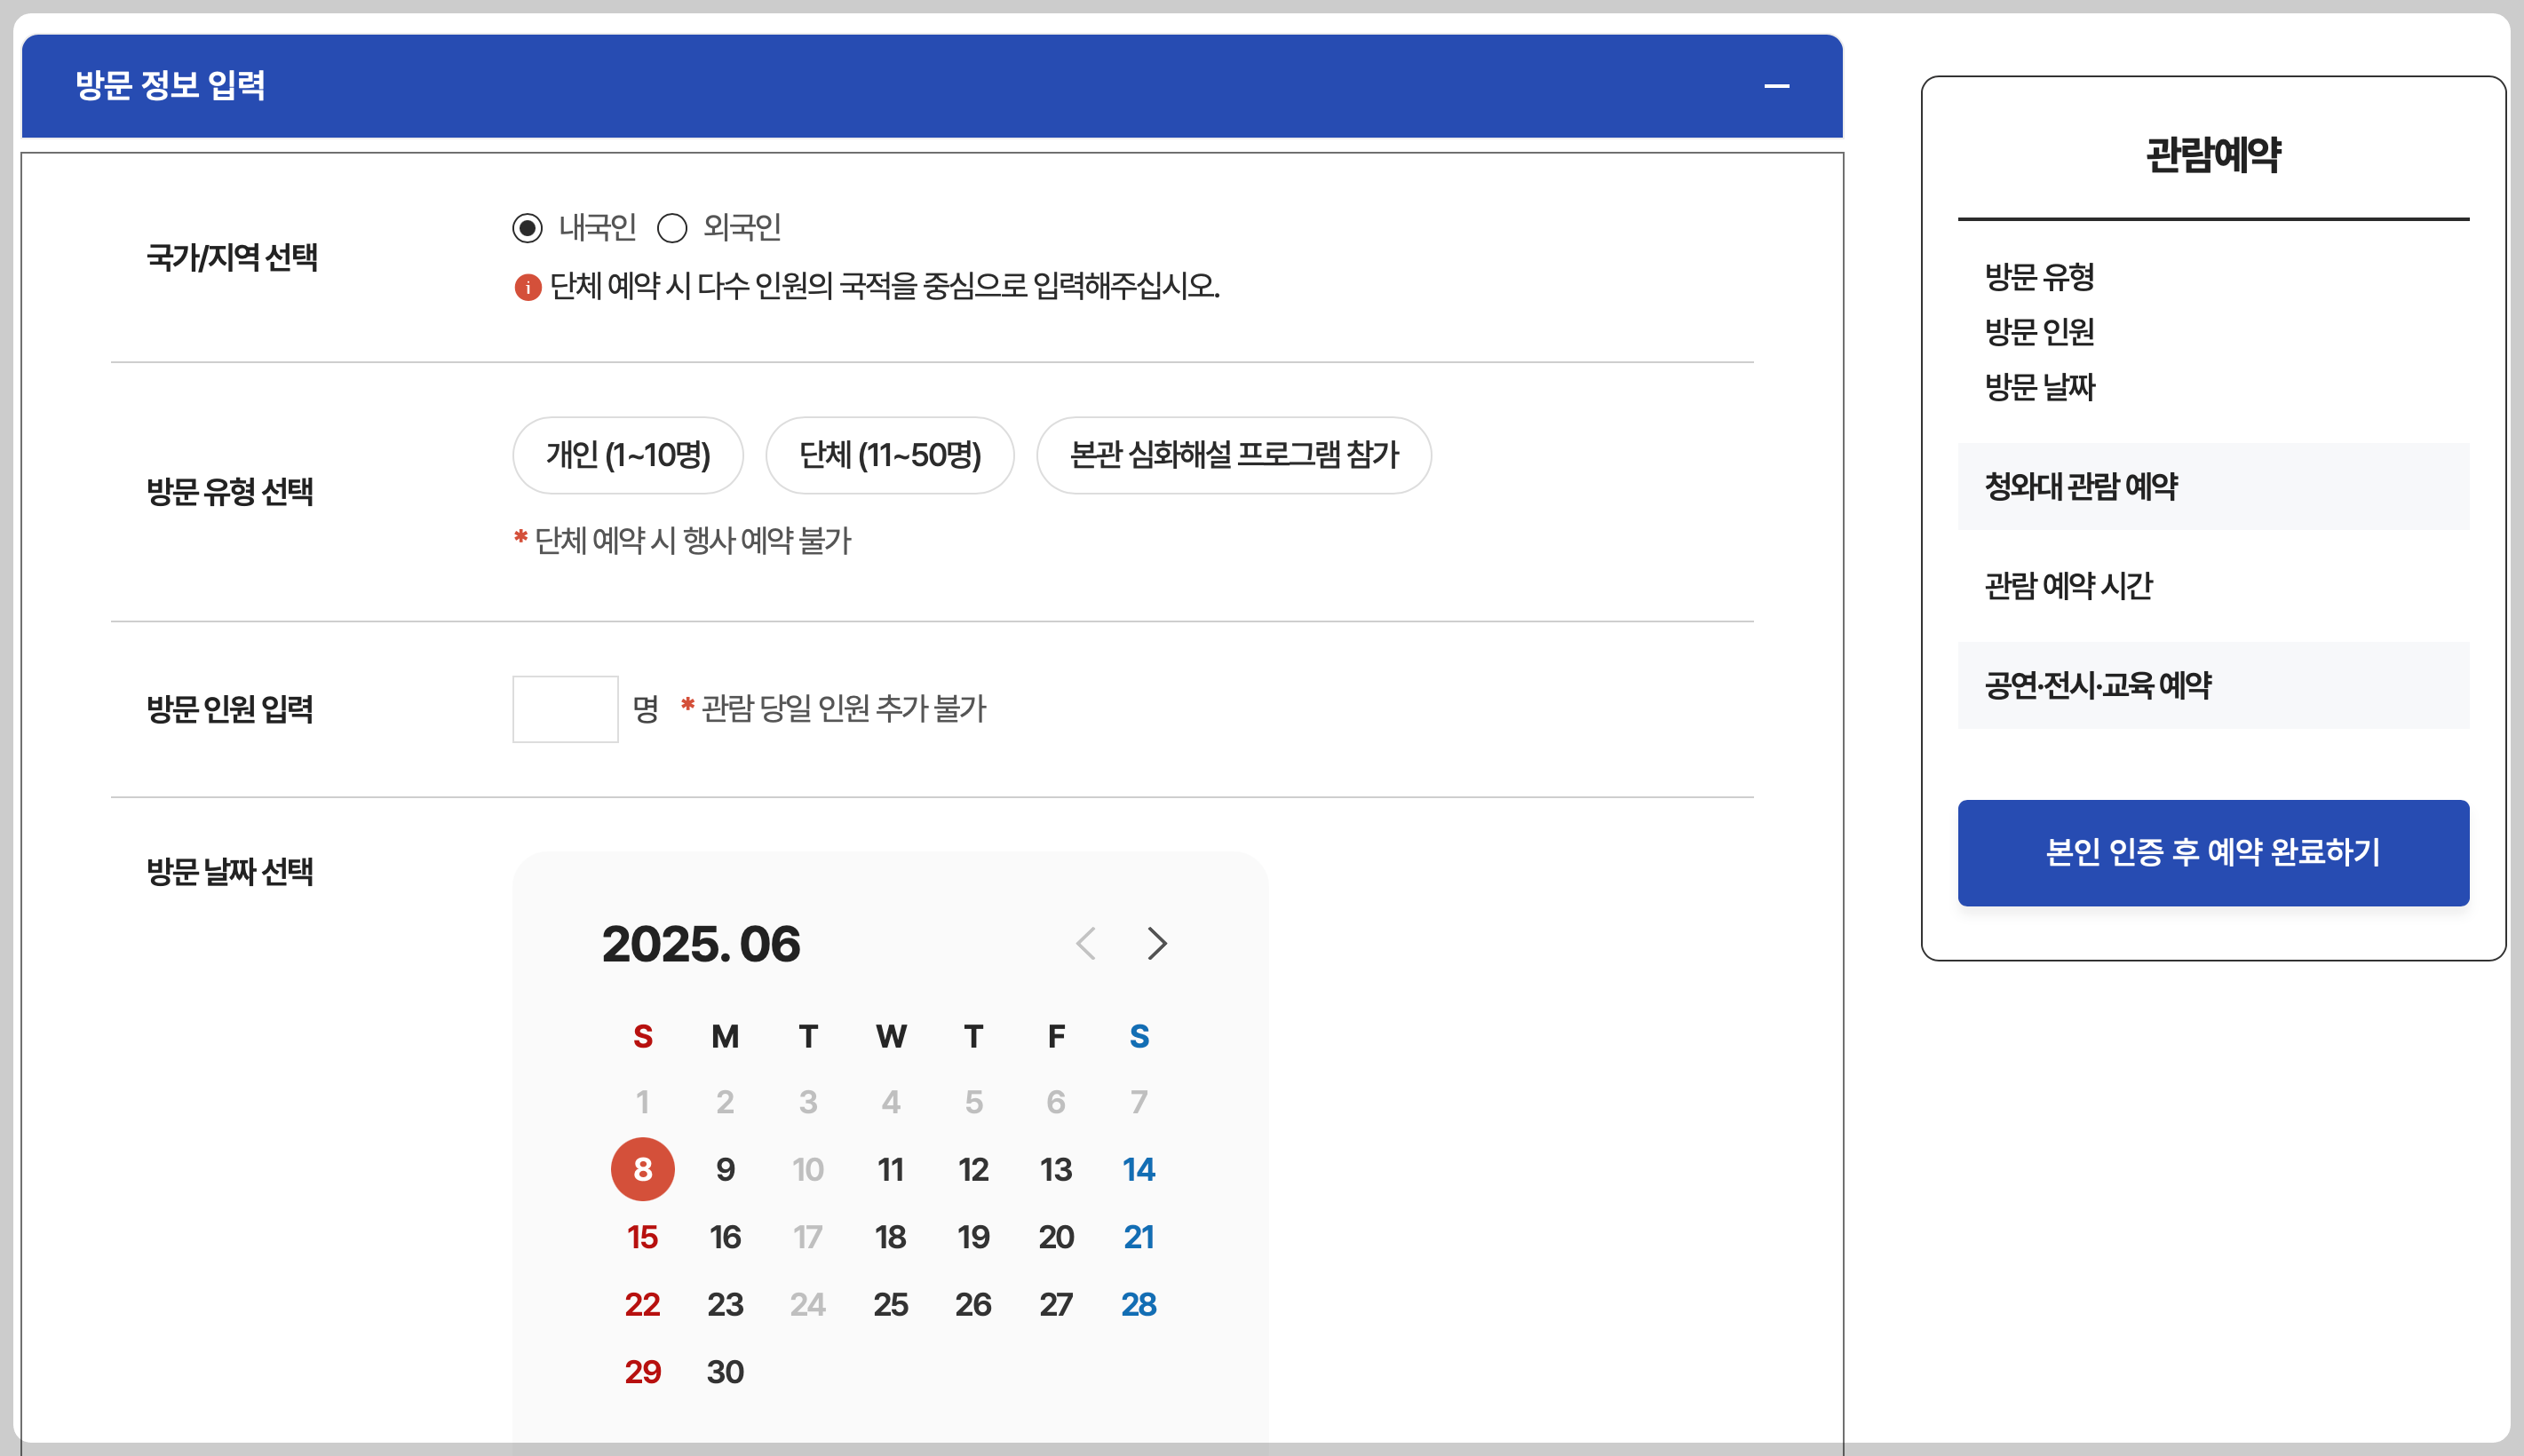2524x1456 pixels.
Task: Click the red info icon beside group notice
Action: pyautogui.click(x=527, y=288)
